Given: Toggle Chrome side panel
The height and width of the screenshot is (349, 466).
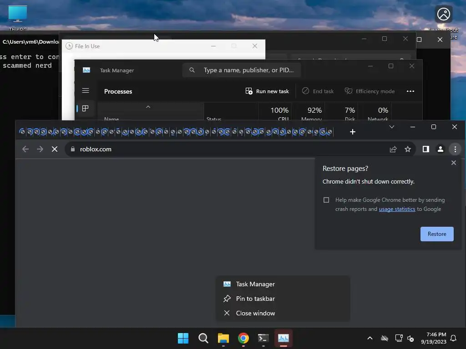Looking at the screenshot, I should [x=426, y=149].
